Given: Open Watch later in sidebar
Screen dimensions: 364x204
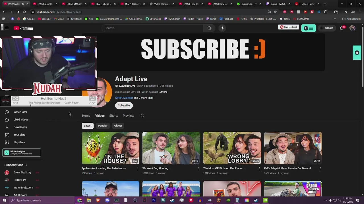Looking at the screenshot, I should [20, 112].
